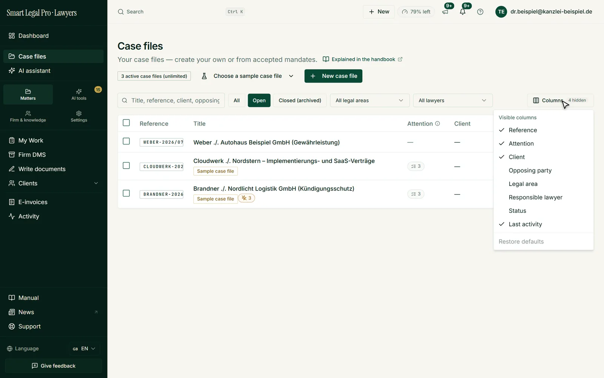Open the Settings gear section
The image size is (604, 378).
(x=79, y=116)
